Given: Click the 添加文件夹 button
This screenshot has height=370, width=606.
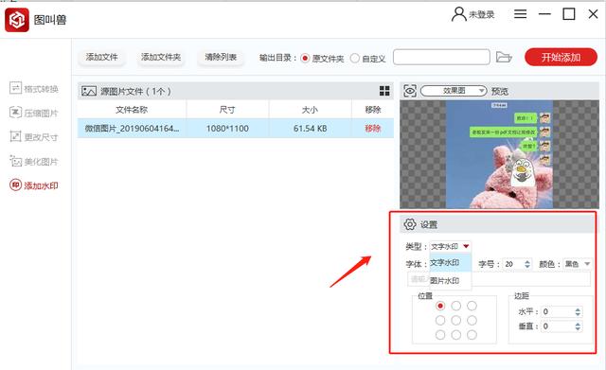Looking at the screenshot, I should click(x=161, y=57).
